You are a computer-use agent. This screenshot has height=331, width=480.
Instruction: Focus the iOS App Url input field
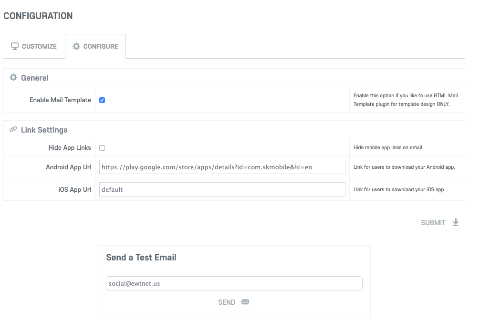[x=222, y=189]
